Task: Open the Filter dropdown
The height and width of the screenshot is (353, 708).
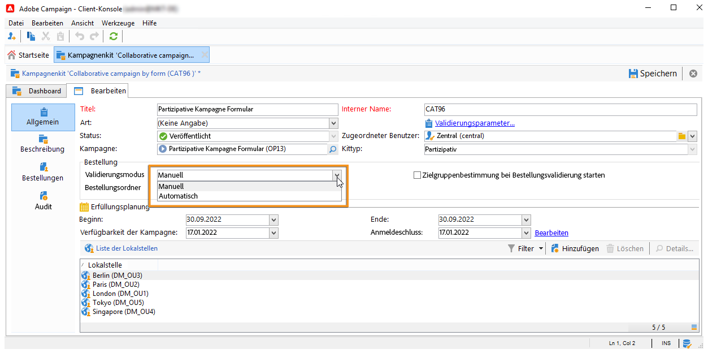Action: (x=525, y=248)
